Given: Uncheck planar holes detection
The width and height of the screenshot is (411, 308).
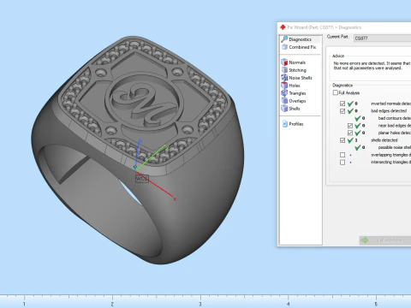Looking at the screenshot, I should coord(350,133).
